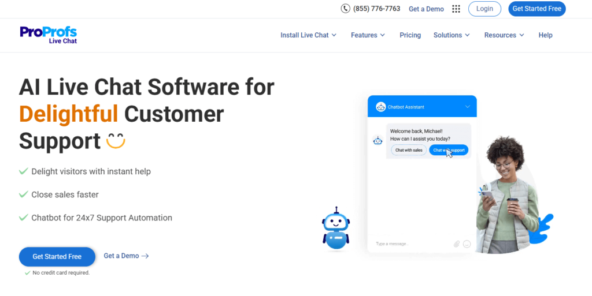This screenshot has height=296, width=592.
Task: Click the emoji smiley icon in chat
Action: point(467,244)
